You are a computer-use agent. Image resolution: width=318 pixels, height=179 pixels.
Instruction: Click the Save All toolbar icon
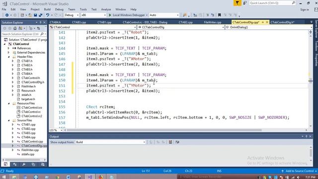point(40,15)
